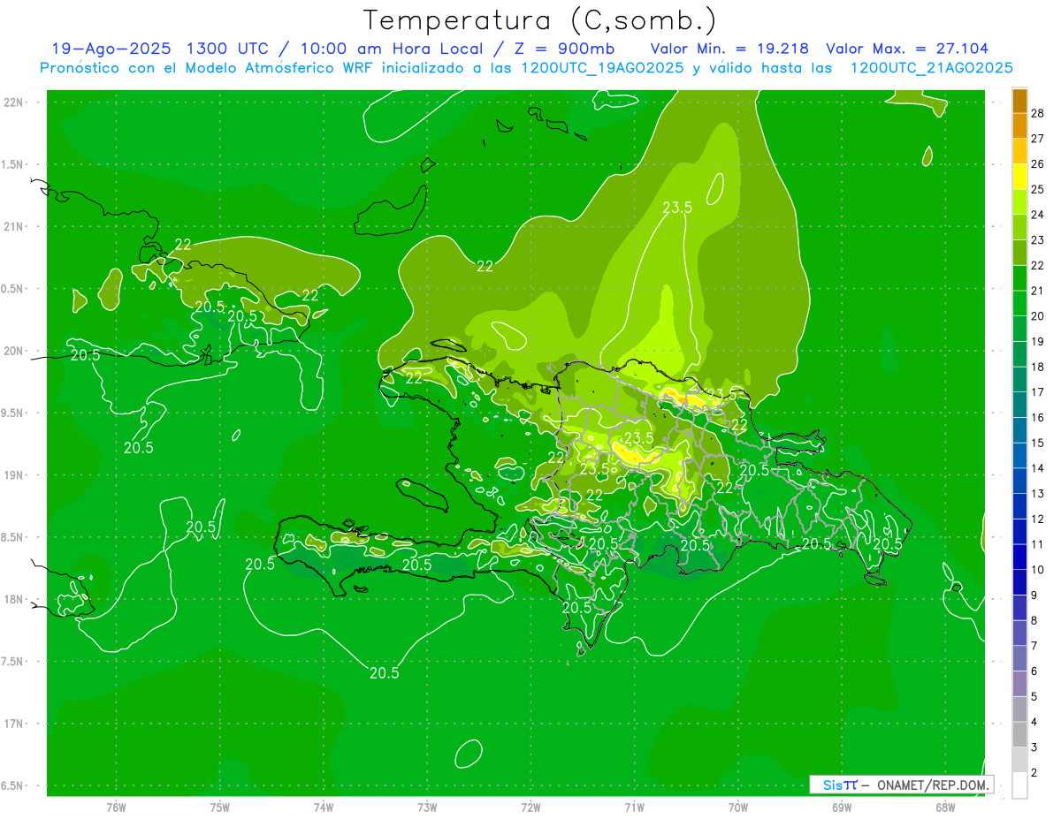This screenshot has width=1061, height=819.
Task: Click the '70W' longitude axis label
Action: [x=737, y=808]
